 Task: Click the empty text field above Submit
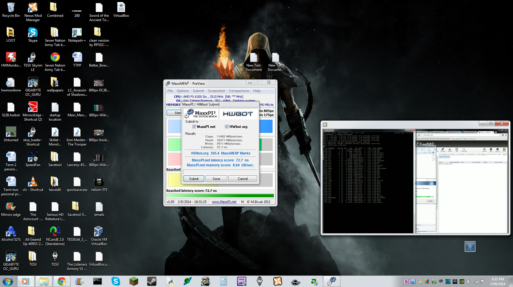(220, 172)
